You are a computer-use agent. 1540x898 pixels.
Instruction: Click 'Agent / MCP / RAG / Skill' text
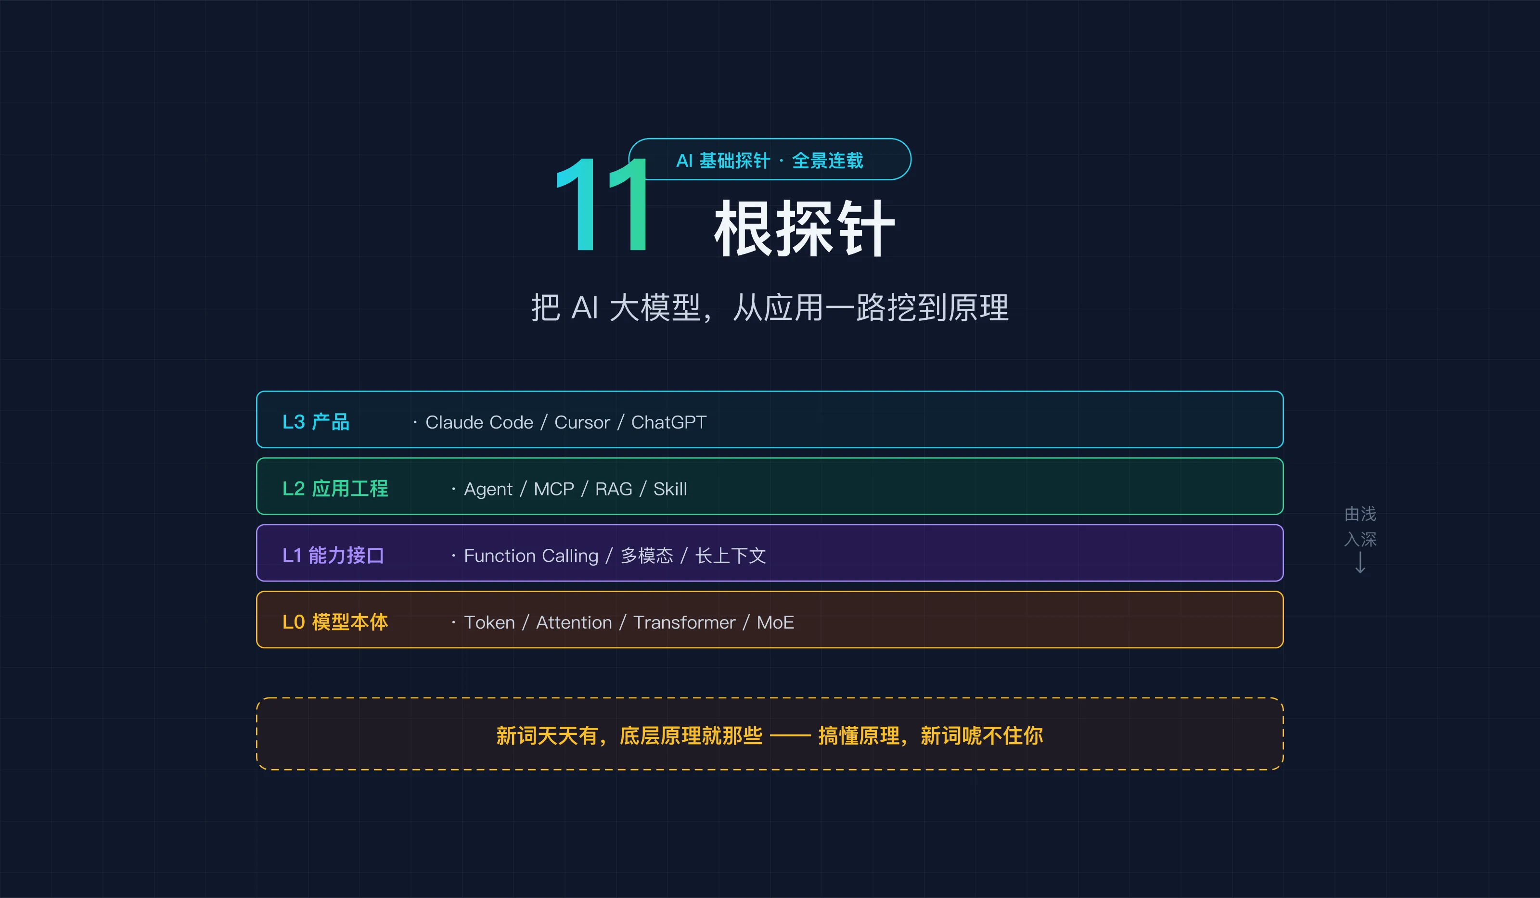click(575, 489)
